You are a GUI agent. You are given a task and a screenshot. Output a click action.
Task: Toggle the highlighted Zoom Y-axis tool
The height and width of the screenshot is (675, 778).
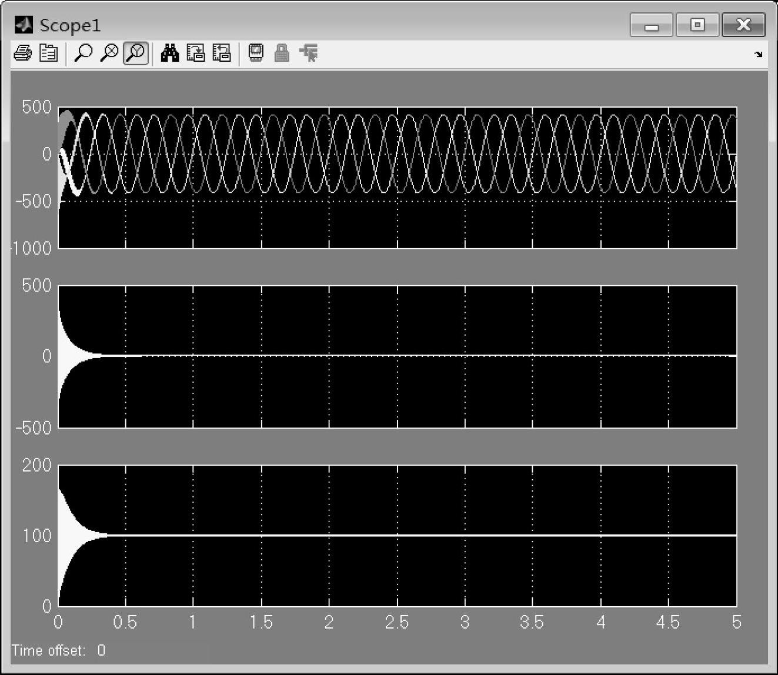(x=136, y=54)
